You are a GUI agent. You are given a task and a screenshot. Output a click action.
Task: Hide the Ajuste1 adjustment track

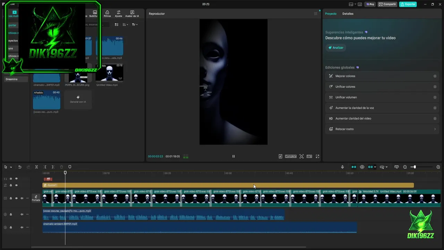pos(16,185)
